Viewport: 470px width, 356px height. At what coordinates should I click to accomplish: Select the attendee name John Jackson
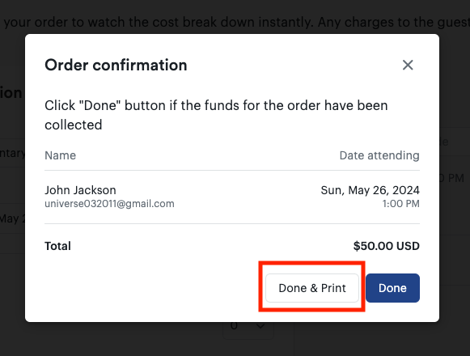[80, 190]
